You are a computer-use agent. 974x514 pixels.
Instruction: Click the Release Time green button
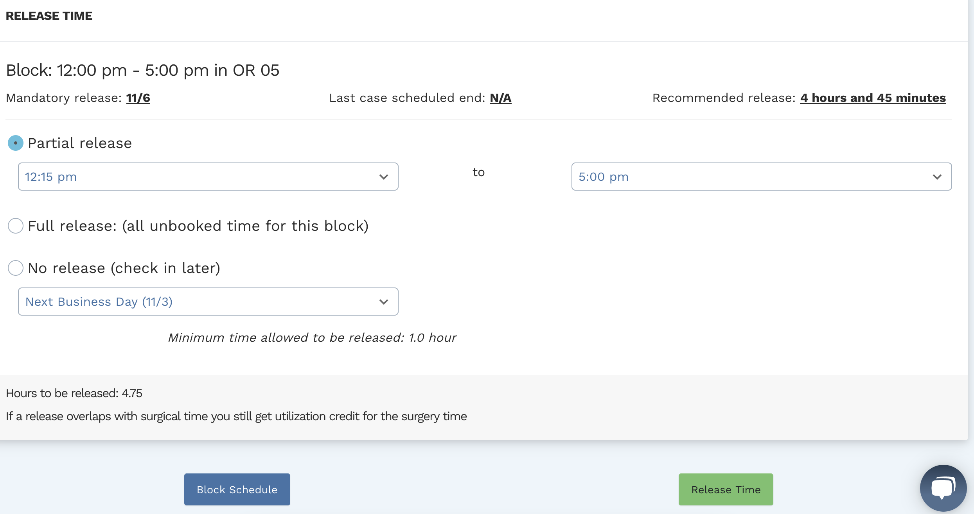726,489
